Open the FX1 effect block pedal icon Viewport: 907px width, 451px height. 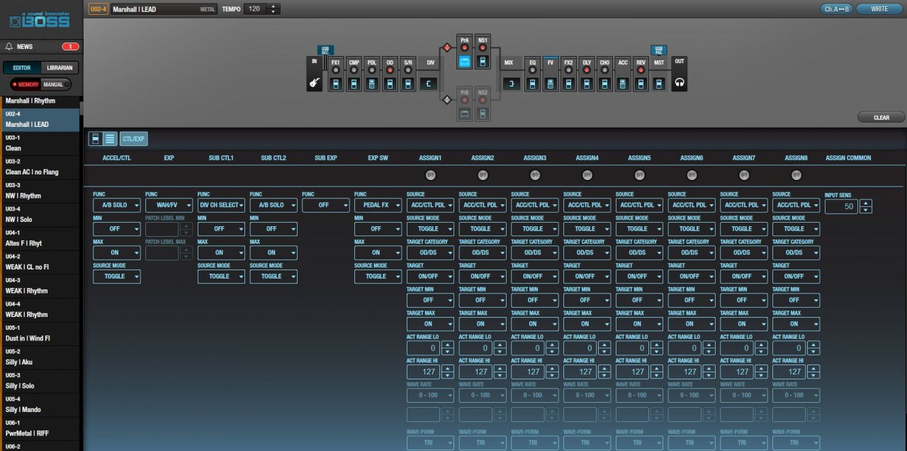(x=336, y=84)
